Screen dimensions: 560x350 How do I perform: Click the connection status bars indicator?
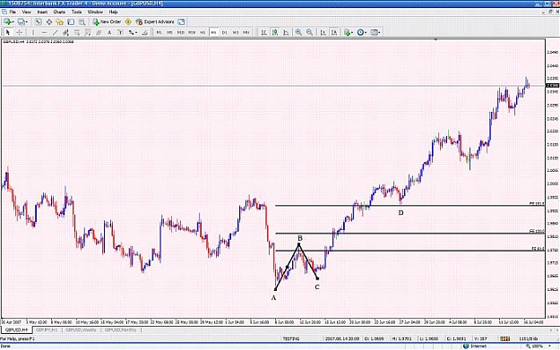[504, 338]
